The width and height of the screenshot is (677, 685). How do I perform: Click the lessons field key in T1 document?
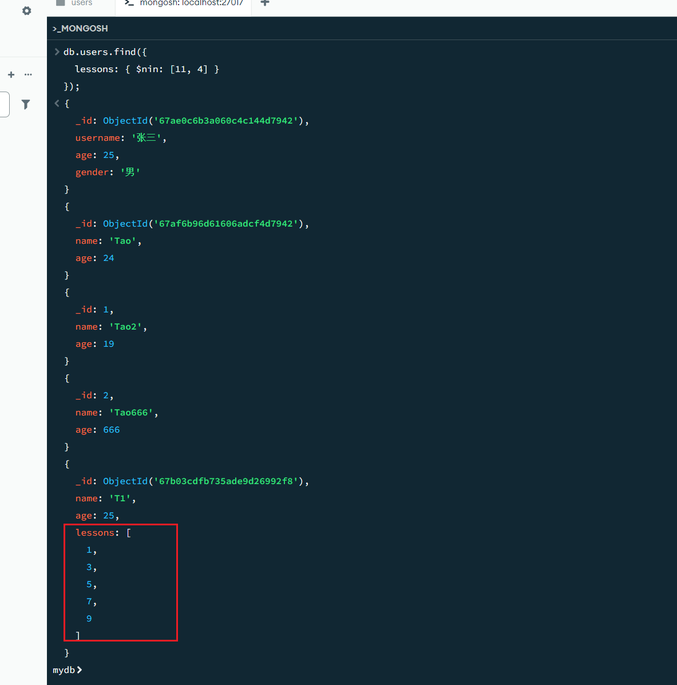tap(94, 533)
